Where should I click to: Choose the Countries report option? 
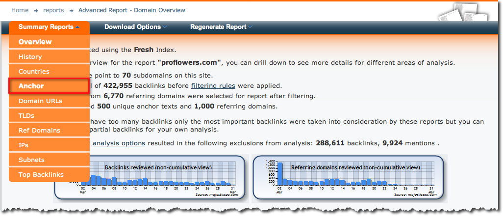coord(34,72)
